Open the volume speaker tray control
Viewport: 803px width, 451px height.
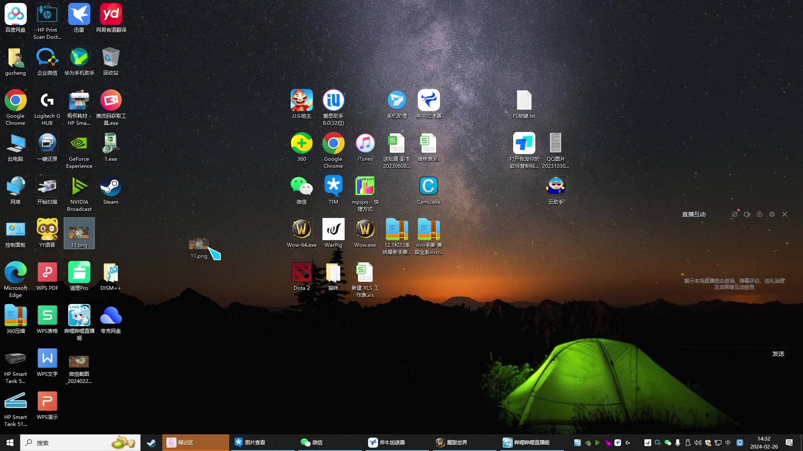pos(698,443)
